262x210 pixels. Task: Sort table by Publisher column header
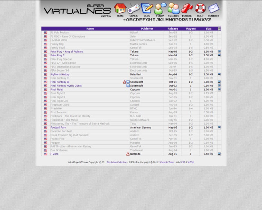[x=147, y=29]
